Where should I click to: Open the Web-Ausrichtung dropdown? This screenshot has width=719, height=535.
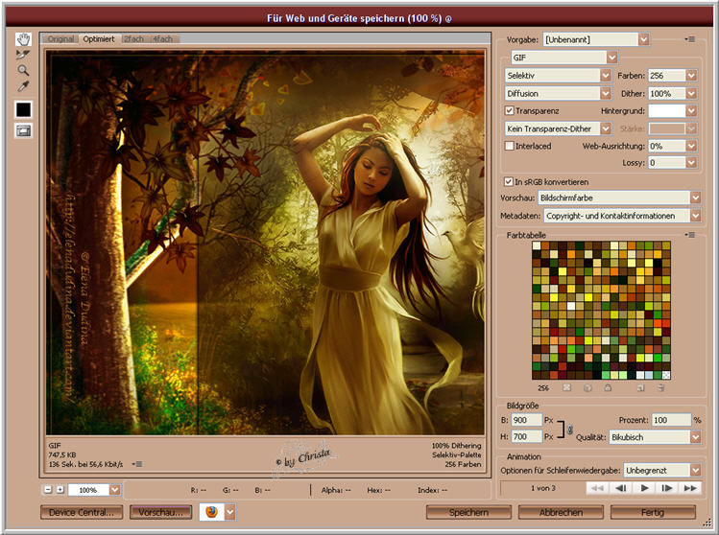pyautogui.click(x=691, y=146)
